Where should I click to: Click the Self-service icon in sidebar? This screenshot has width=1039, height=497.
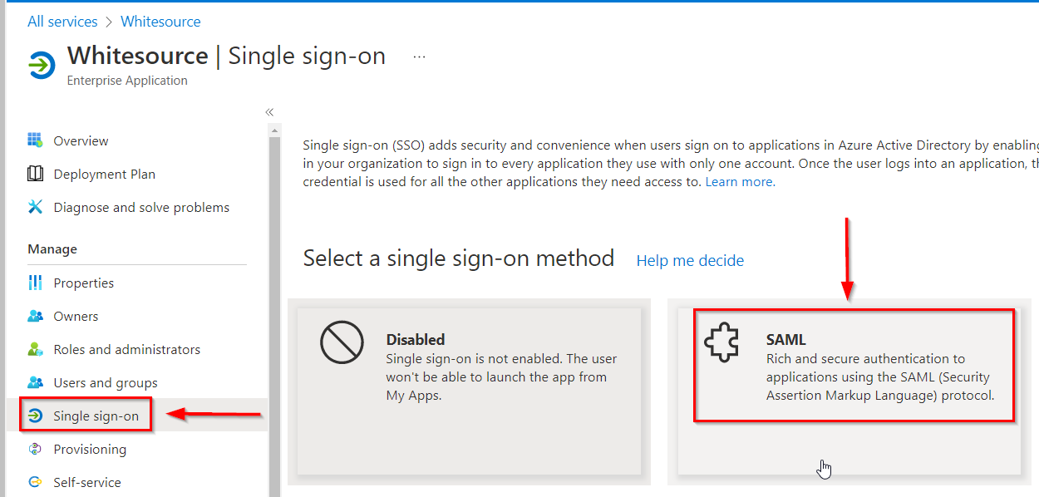point(35,482)
